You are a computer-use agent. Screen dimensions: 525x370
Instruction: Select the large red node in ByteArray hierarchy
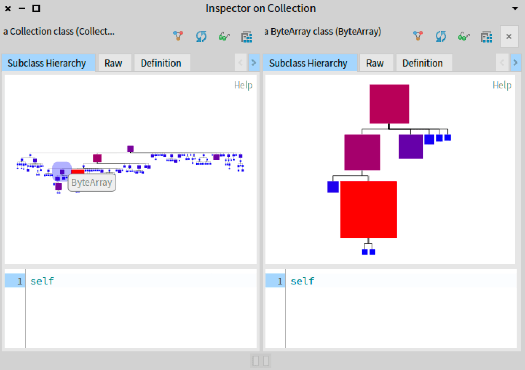368,209
